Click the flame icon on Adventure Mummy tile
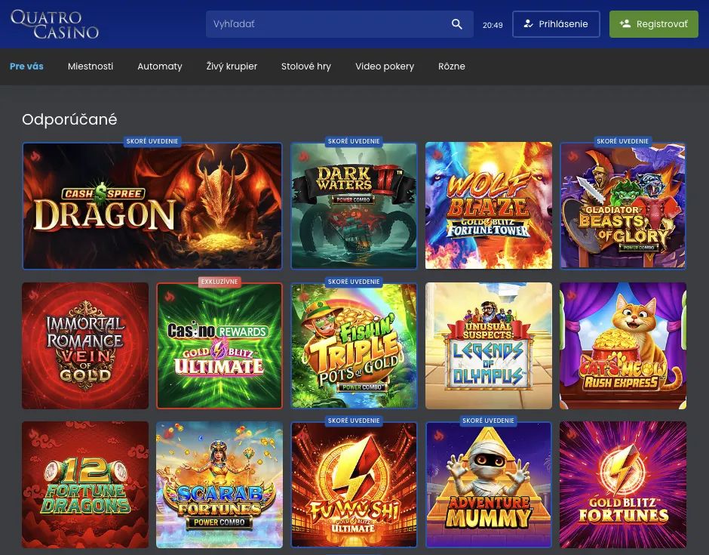The height and width of the screenshot is (555, 709). [439, 436]
